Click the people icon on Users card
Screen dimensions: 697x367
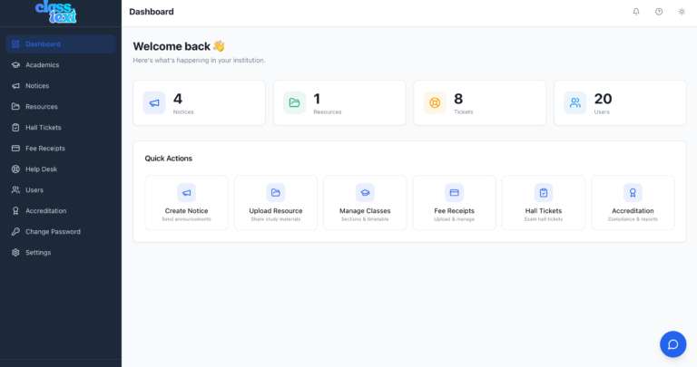point(574,102)
